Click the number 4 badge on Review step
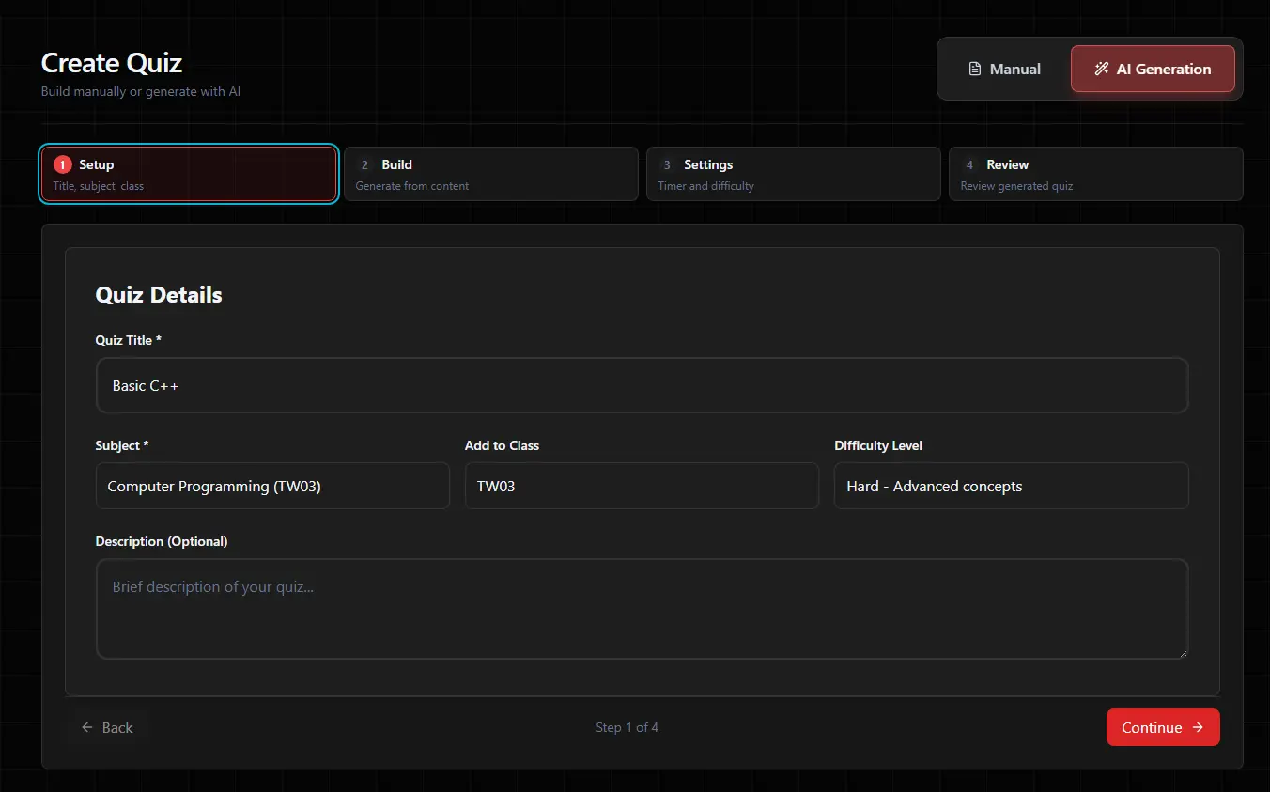The width and height of the screenshot is (1270, 792). click(969, 165)
